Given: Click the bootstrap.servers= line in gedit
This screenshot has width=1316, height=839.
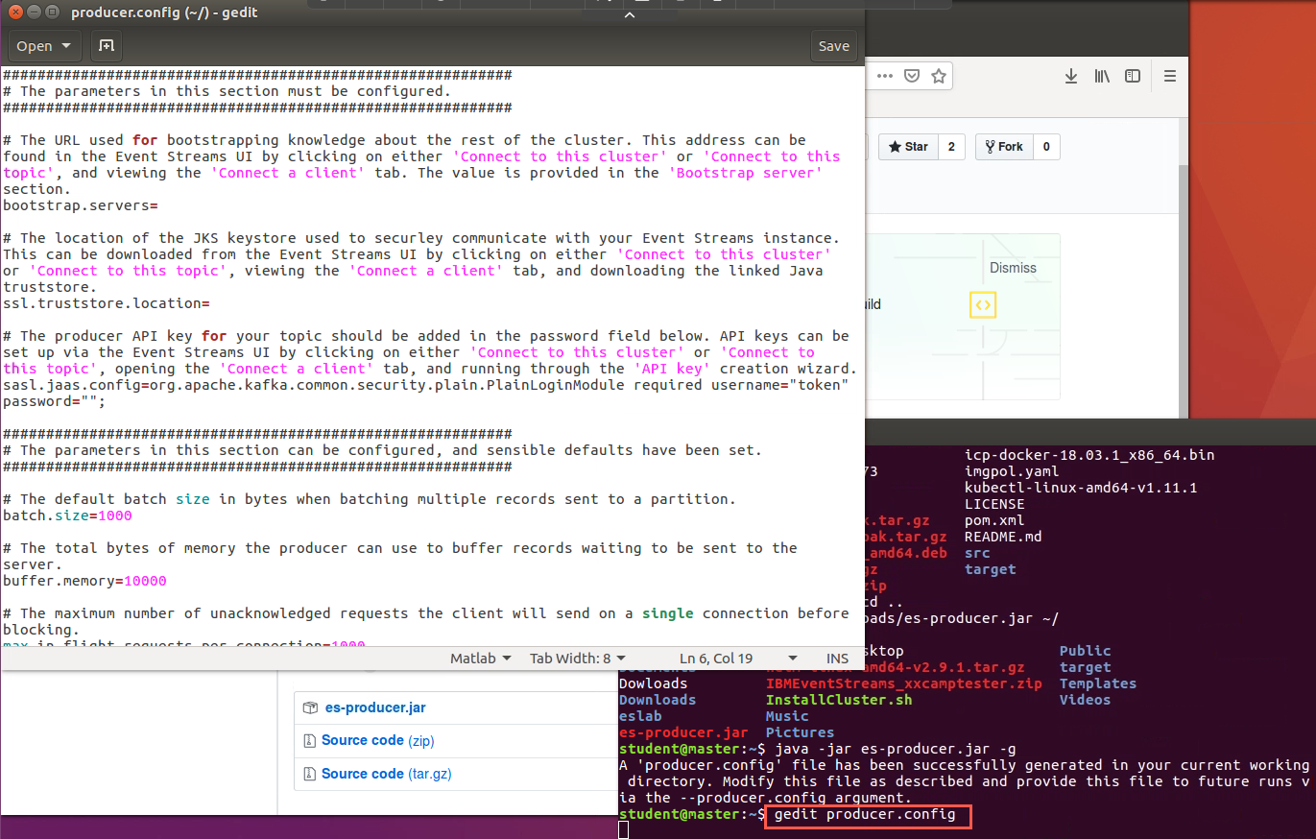Looking at the screenshot, I should tap(80, 205).
